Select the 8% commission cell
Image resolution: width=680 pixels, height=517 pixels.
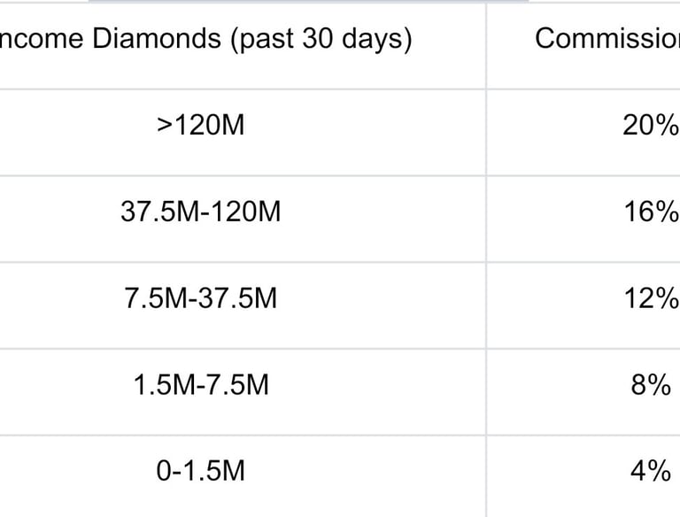(x=650, y=385)
